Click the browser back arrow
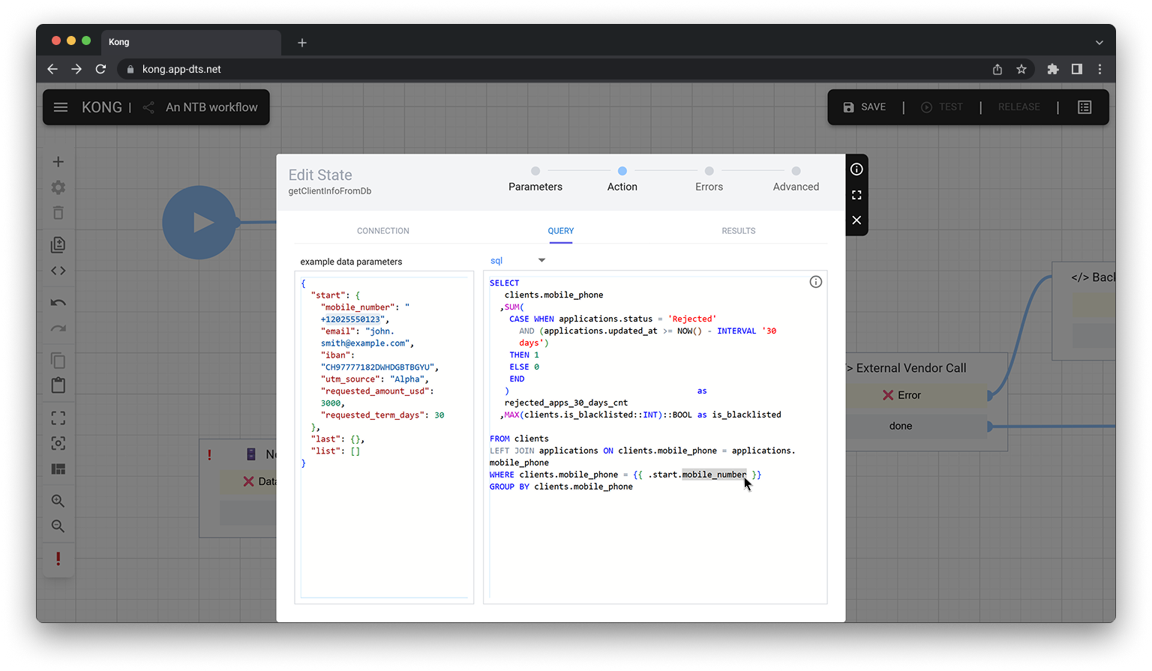 (x=52, y=69)
